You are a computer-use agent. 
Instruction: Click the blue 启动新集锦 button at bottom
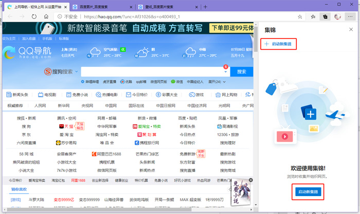click(308, 192)
